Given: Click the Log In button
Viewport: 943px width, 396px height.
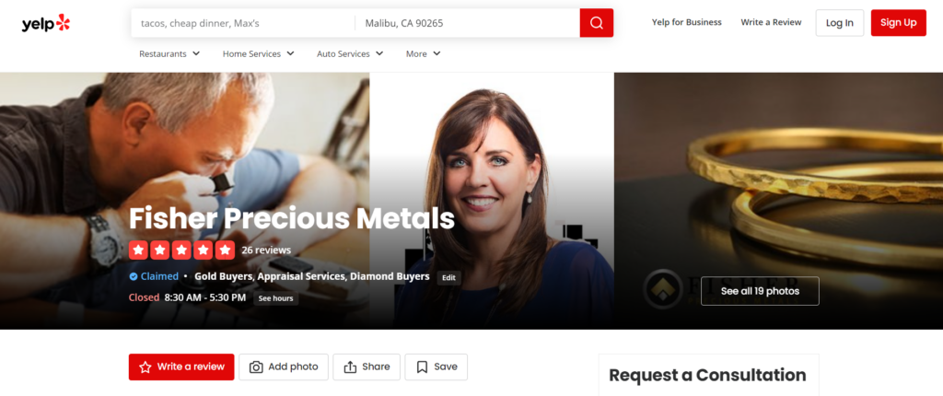Looking at the screenshot, I should click(840, 23).
